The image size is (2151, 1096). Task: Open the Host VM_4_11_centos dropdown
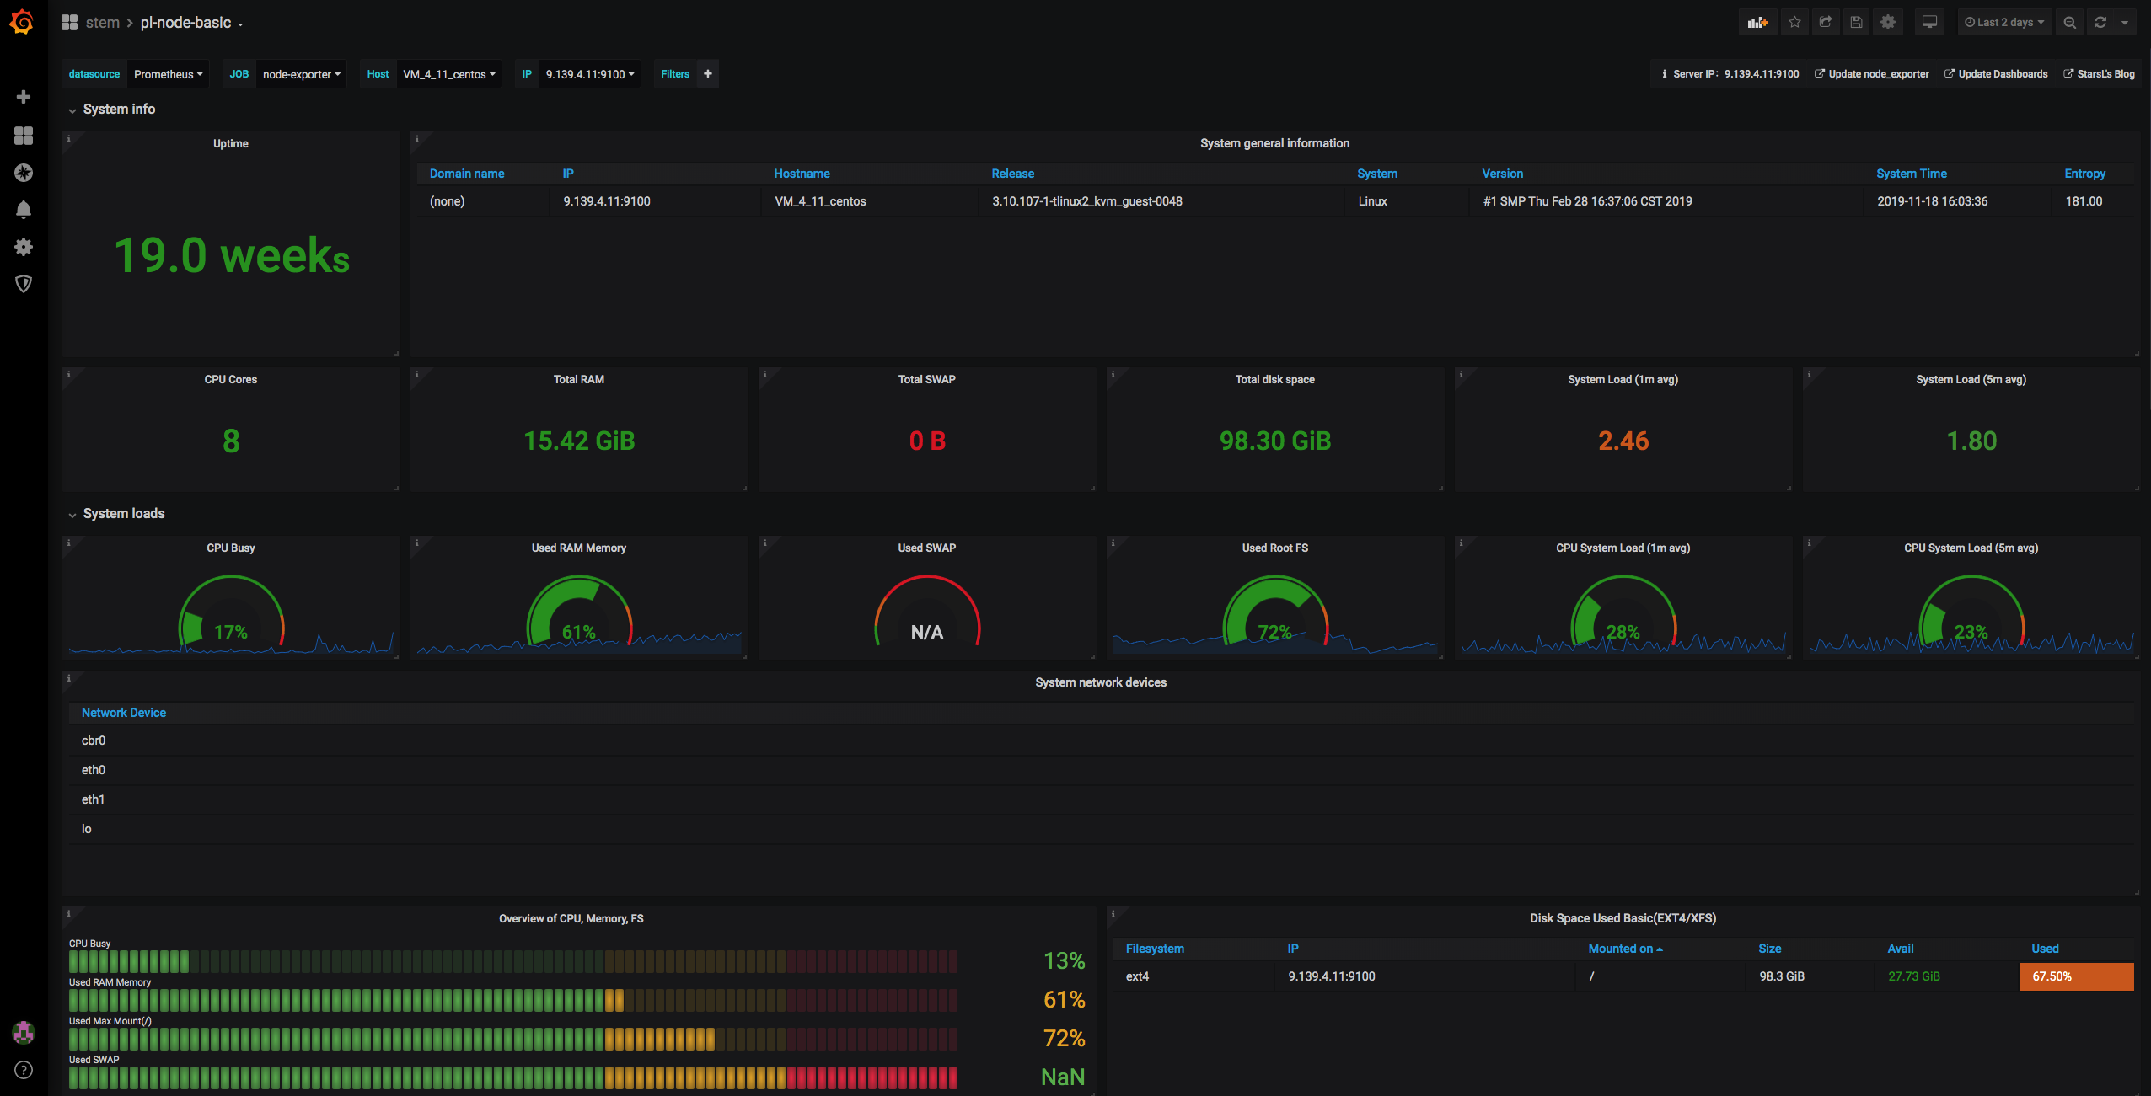point(448,74)
